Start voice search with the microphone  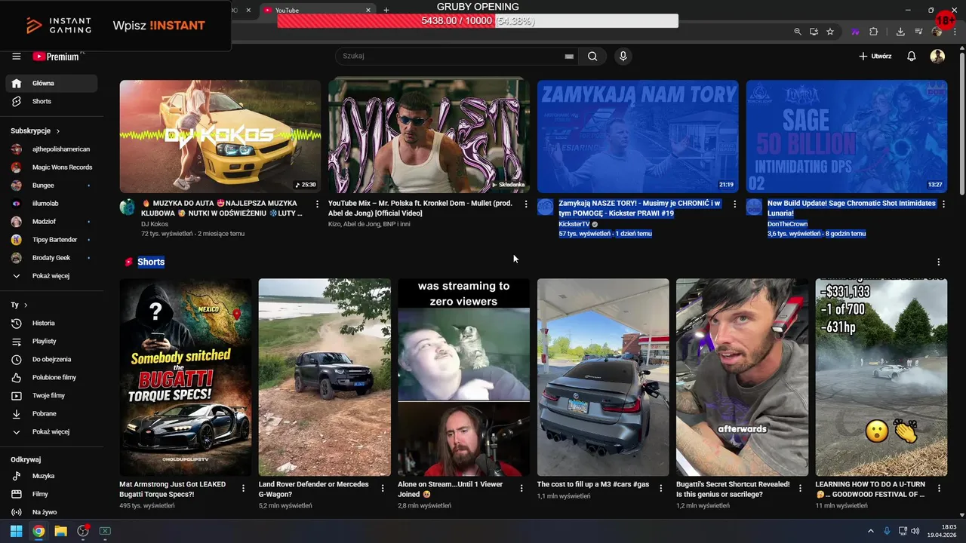pos(623,57)
